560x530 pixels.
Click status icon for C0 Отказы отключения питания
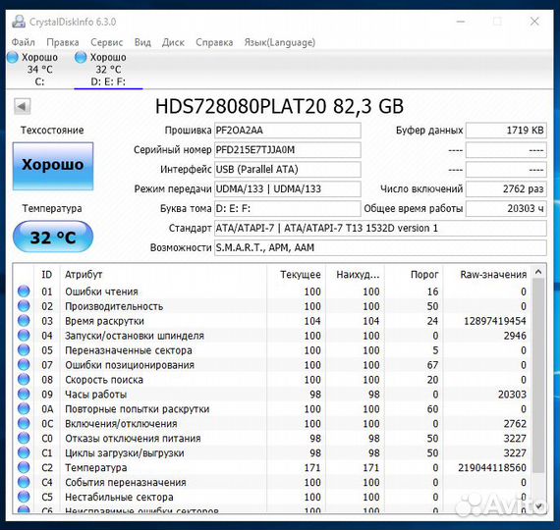(x=24, y=438)
